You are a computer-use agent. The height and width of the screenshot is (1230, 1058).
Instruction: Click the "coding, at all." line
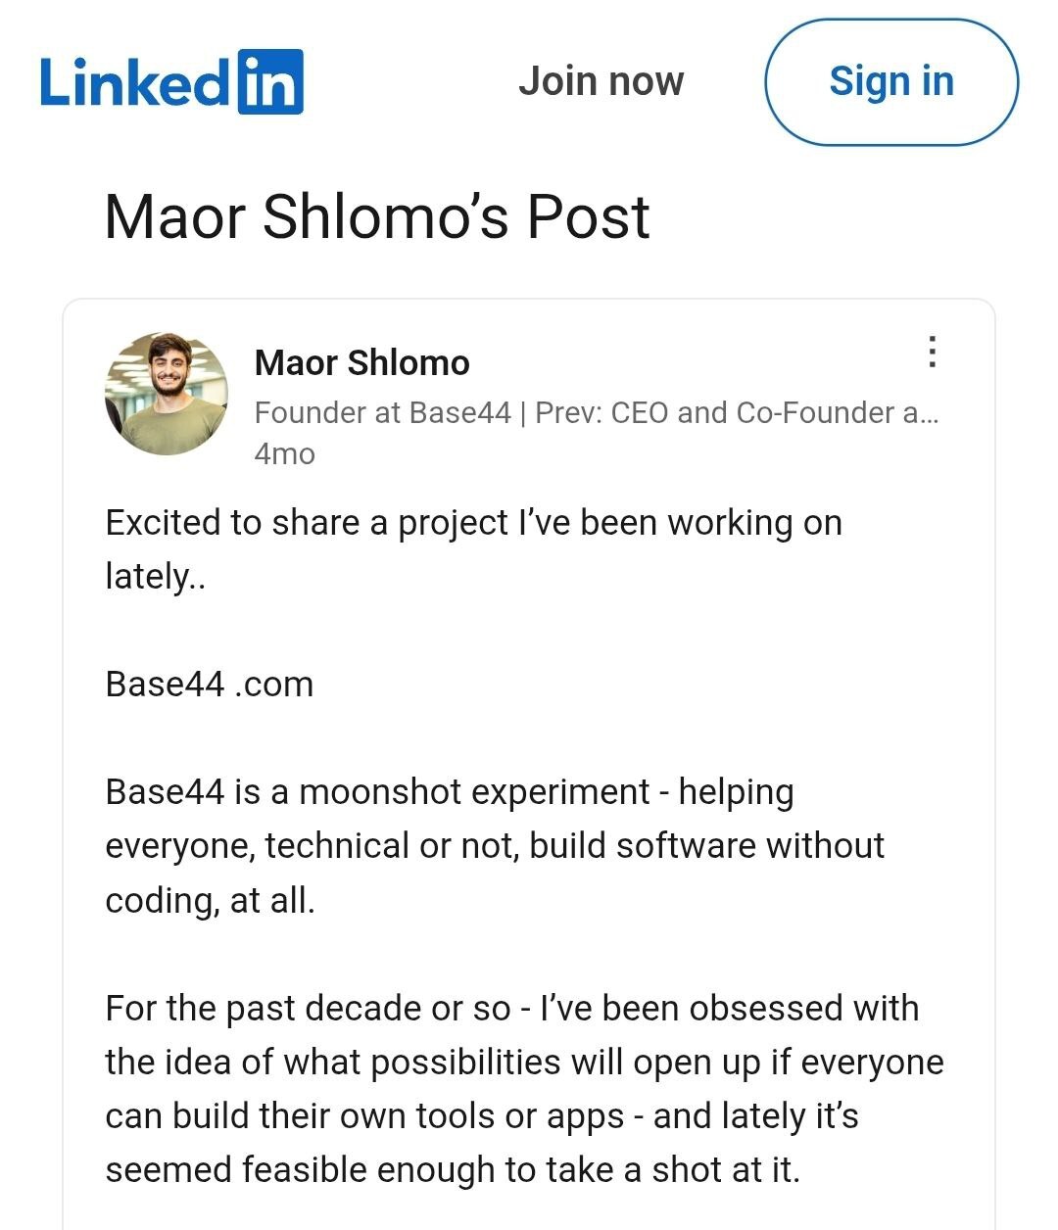pyautogui.click(x=210, y=899)
